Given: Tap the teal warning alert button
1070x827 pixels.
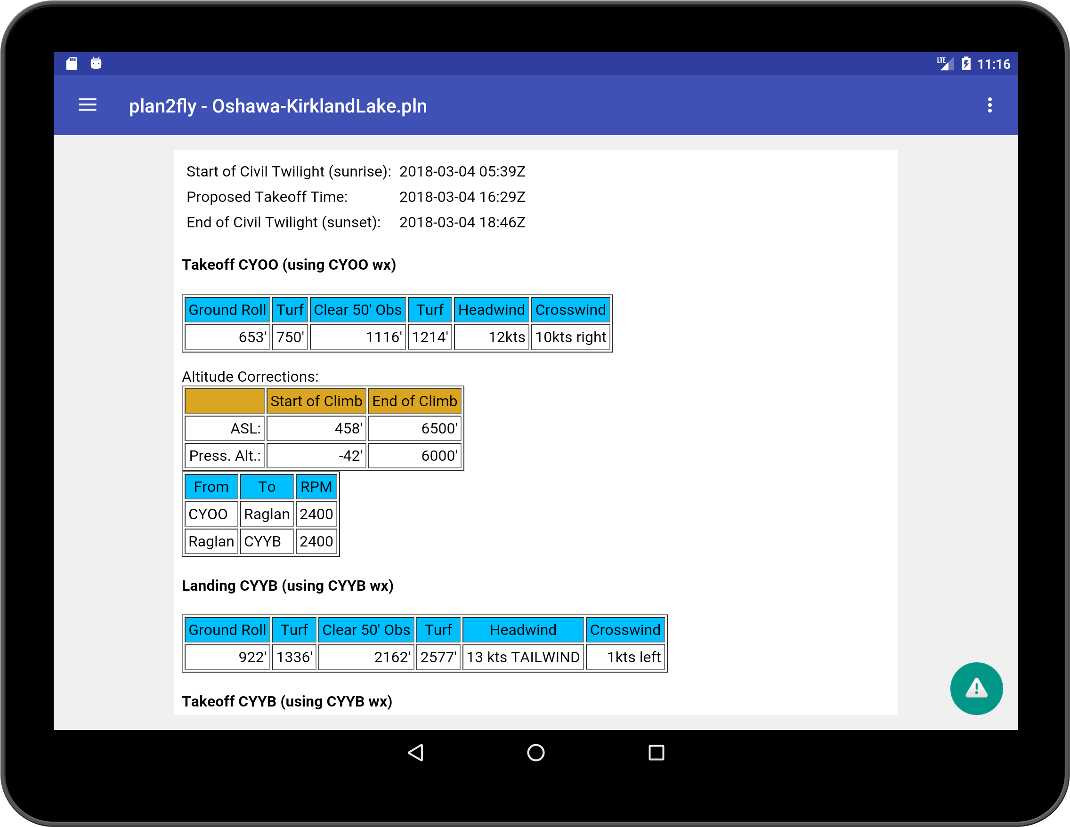Looking at the screenshot, I should coord(976,689).
